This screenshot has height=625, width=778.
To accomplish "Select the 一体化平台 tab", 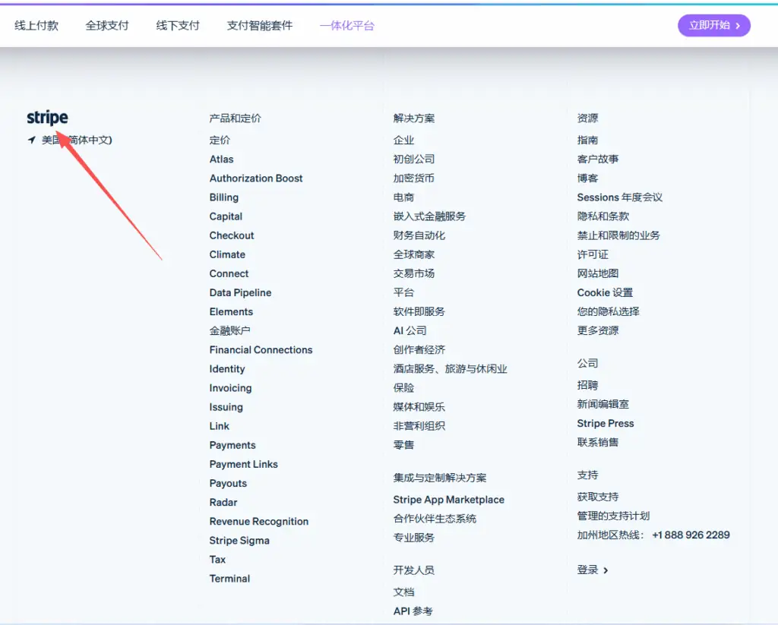I will [346, 25].
